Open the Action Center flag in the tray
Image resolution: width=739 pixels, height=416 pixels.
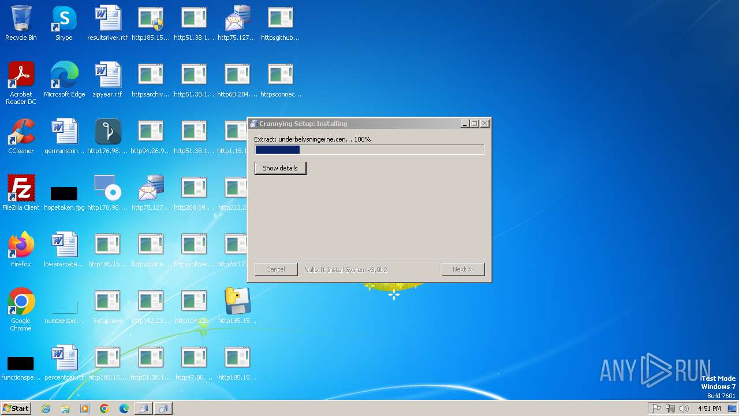[656, 408]
